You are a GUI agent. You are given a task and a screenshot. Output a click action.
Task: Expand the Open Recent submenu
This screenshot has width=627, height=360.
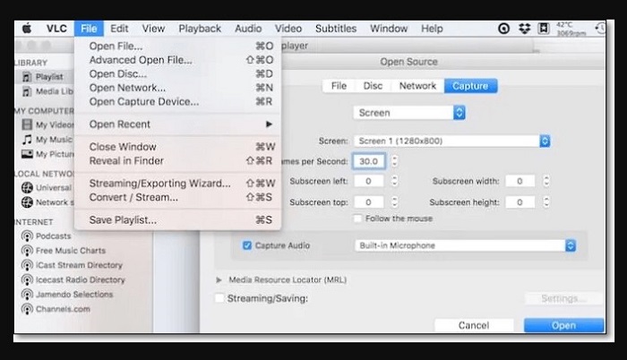[x=177, y=124]
